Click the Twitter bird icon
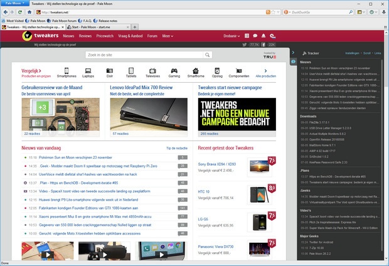This screenshot has width=389, height=266. pos(245,45)
